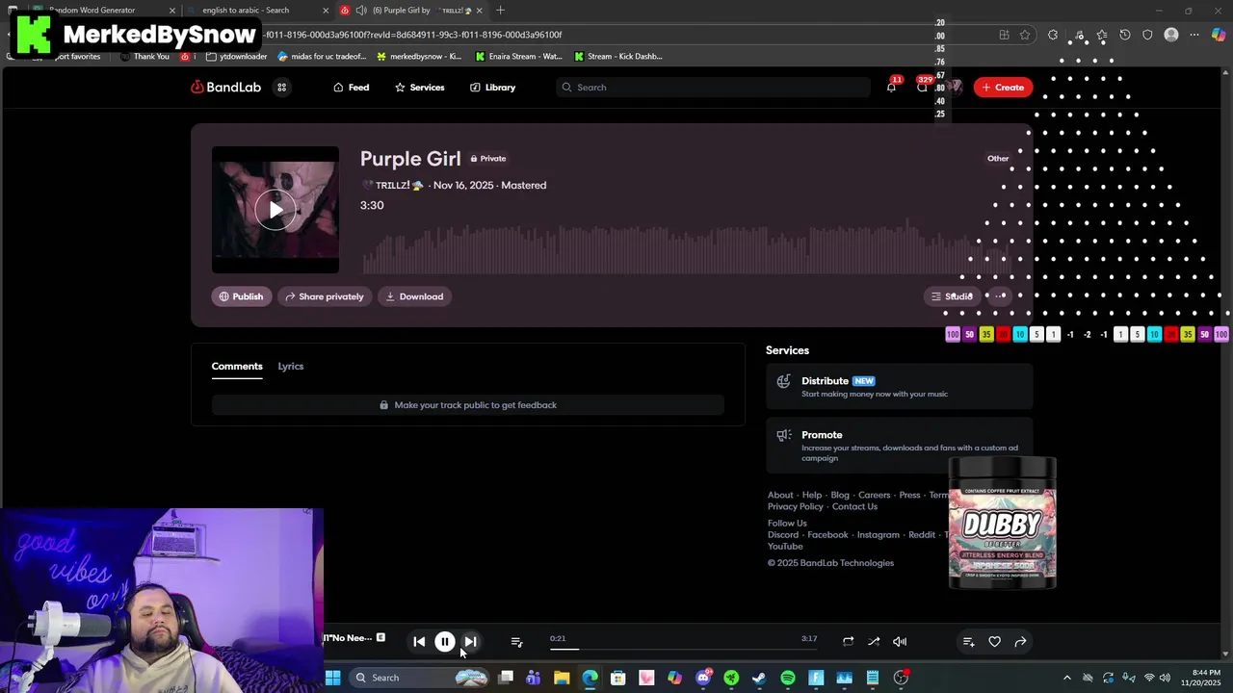
Task: Open the TRILLZ! artist link
Action: (x=392, y=186)
